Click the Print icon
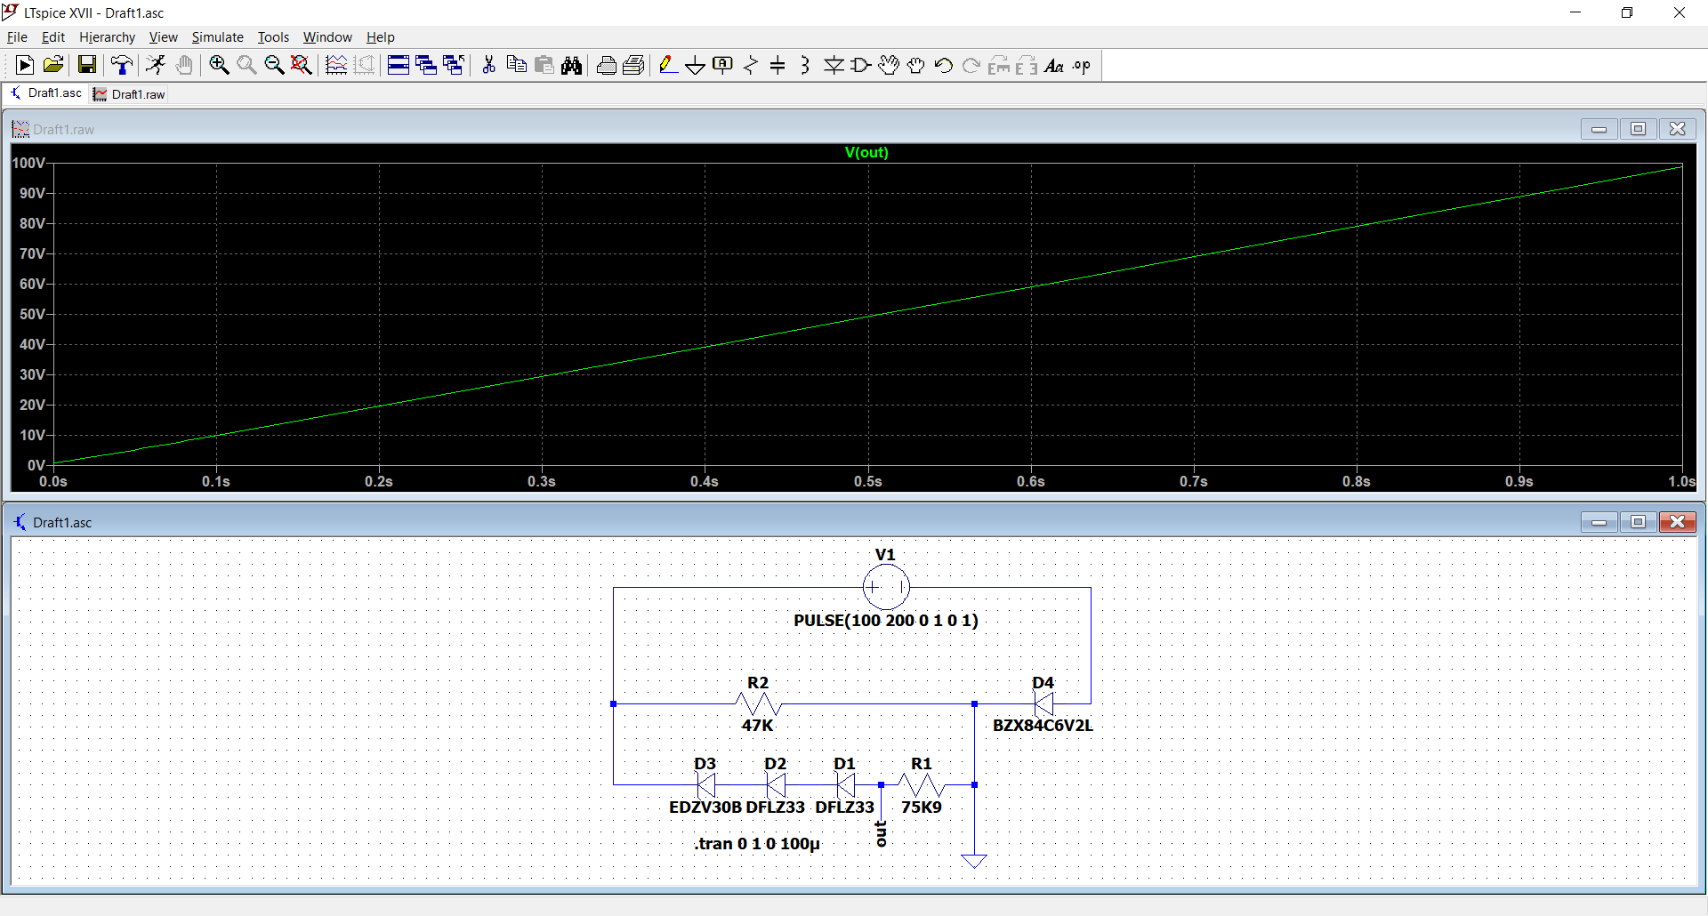The image size is (1708, 916). [607, 65]
